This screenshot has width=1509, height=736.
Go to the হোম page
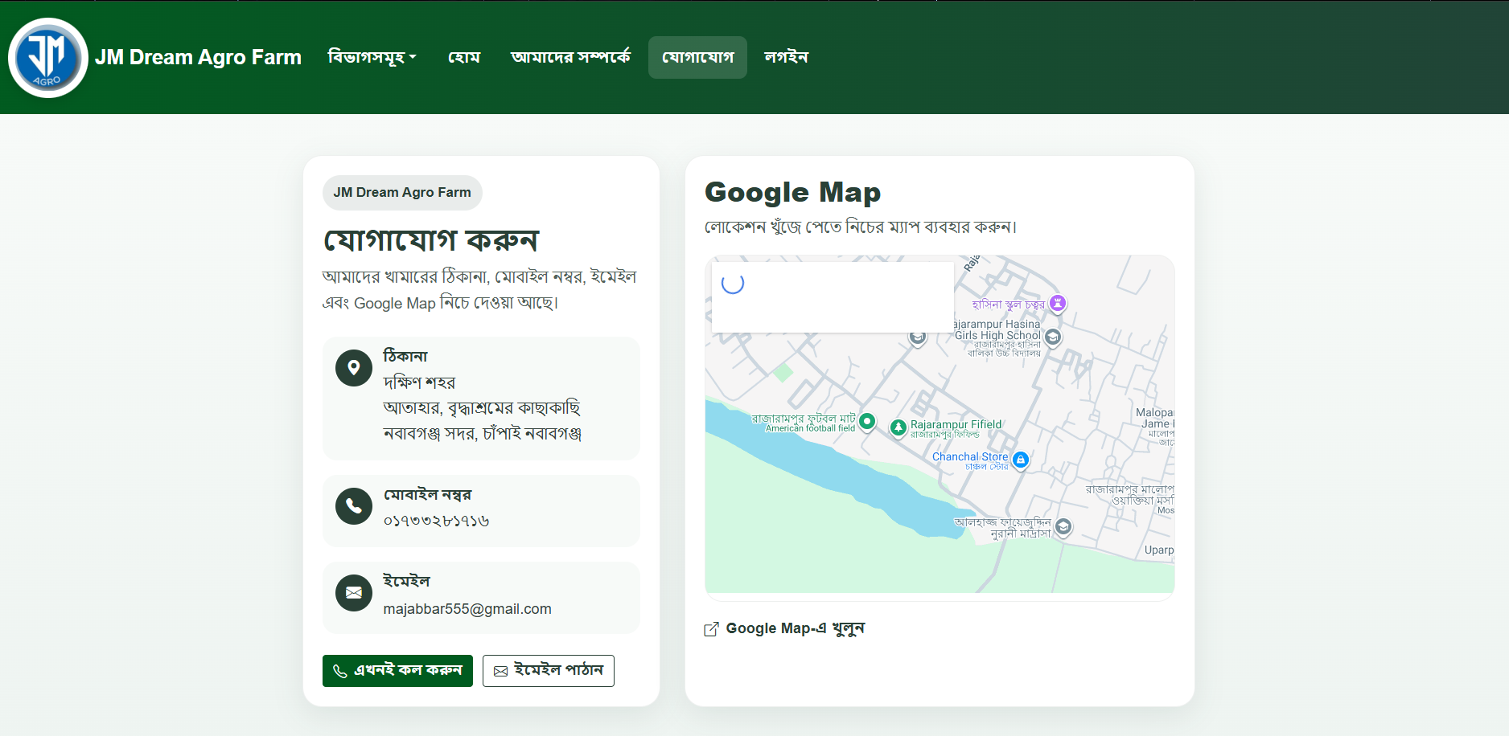(x=464, y=57)
